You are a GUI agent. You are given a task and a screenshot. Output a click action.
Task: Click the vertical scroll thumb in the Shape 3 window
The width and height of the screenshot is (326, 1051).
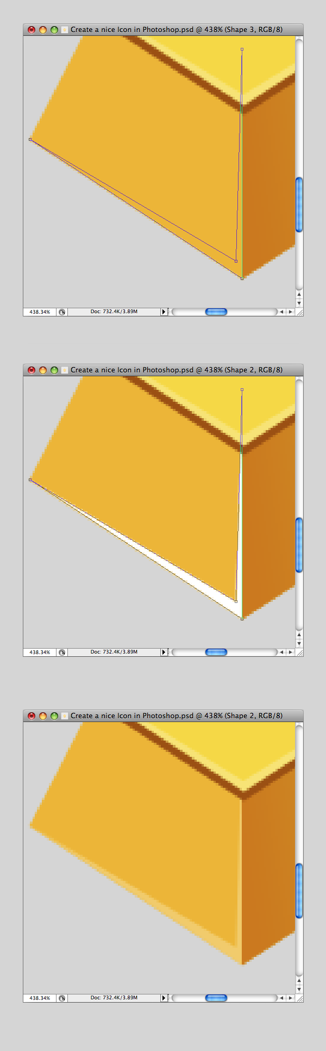point(299,205)
